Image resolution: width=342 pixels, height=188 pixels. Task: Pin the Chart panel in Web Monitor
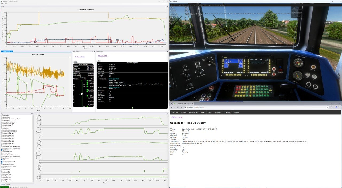point(165,7)
